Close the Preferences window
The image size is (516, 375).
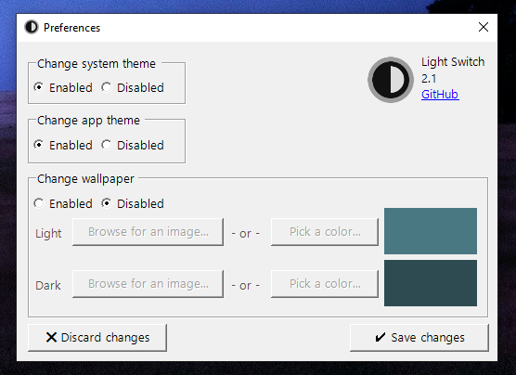[484, 27]
